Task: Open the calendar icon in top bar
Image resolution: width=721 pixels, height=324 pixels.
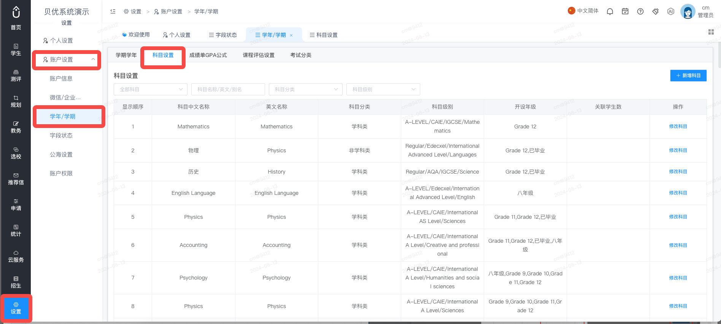Action: coord(625,11)
